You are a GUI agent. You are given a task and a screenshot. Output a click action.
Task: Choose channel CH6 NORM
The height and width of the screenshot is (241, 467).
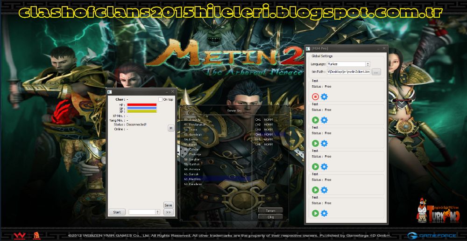(x=264, y=145)
